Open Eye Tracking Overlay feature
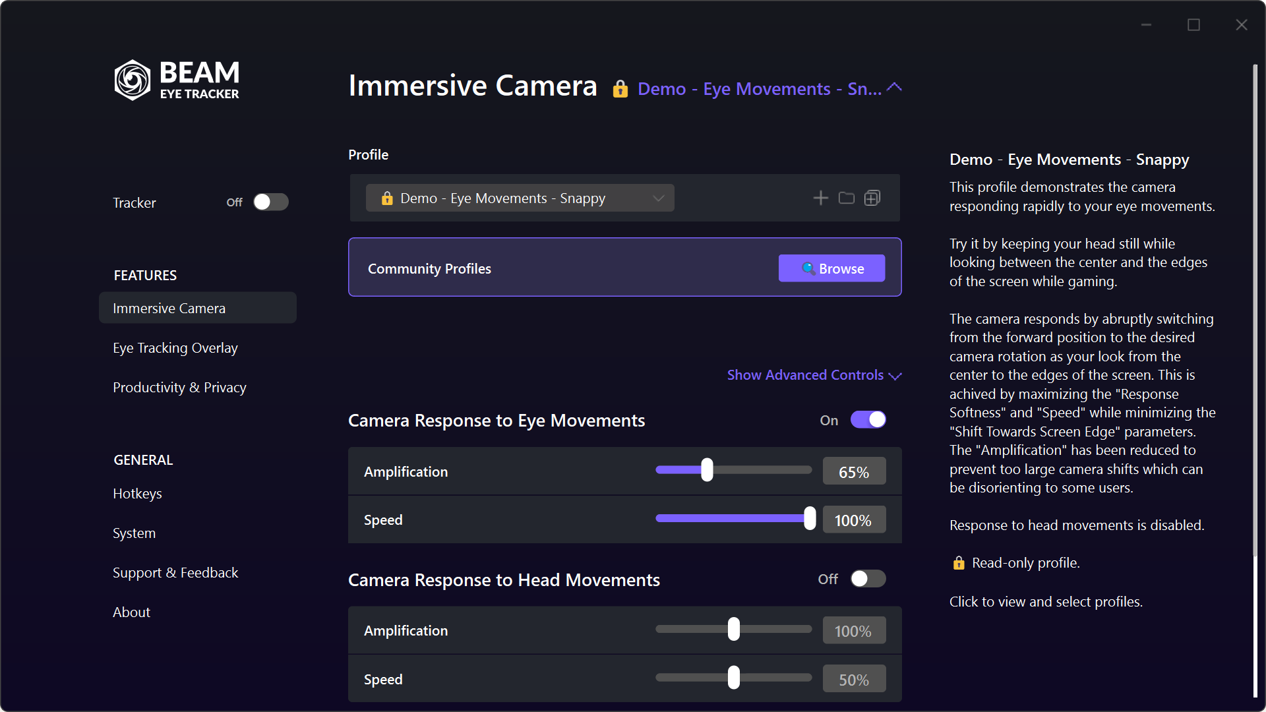The image size is (1266, 712). point(175,347)
